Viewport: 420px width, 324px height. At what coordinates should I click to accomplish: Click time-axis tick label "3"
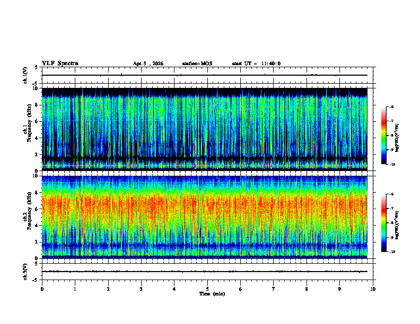(141, 289)
